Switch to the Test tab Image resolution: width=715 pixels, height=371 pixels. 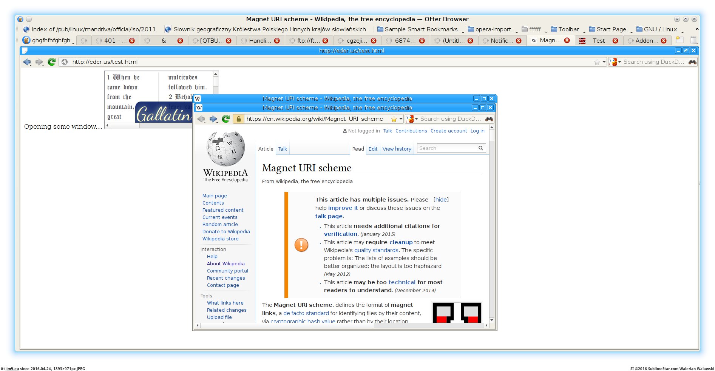click(598, 41)
